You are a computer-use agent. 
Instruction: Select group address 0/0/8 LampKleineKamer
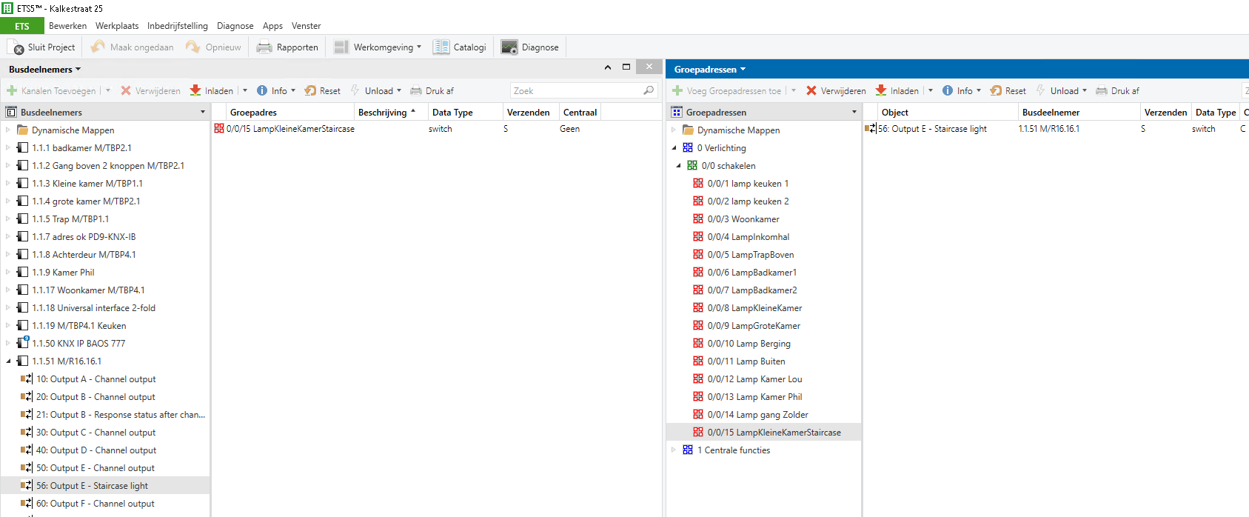pyautogui.click(x=754, y=308)
